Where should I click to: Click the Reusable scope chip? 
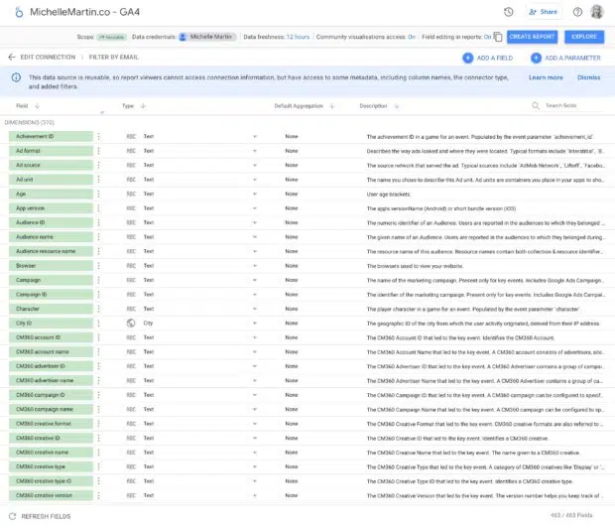[111, 38]
